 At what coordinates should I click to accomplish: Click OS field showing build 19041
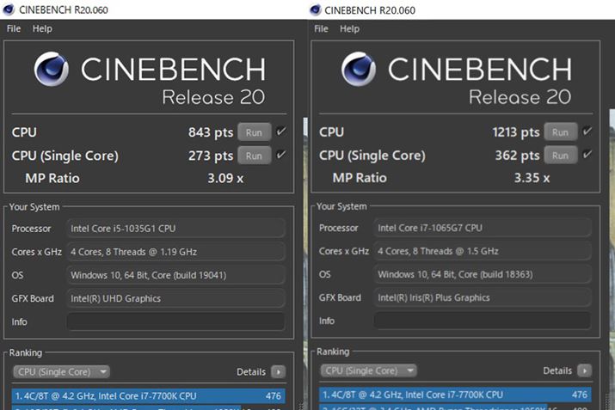pyautogui.click(x=175, y=275)
